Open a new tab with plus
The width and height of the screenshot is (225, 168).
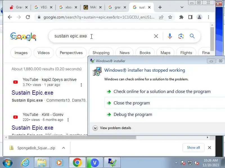[160, 7]
